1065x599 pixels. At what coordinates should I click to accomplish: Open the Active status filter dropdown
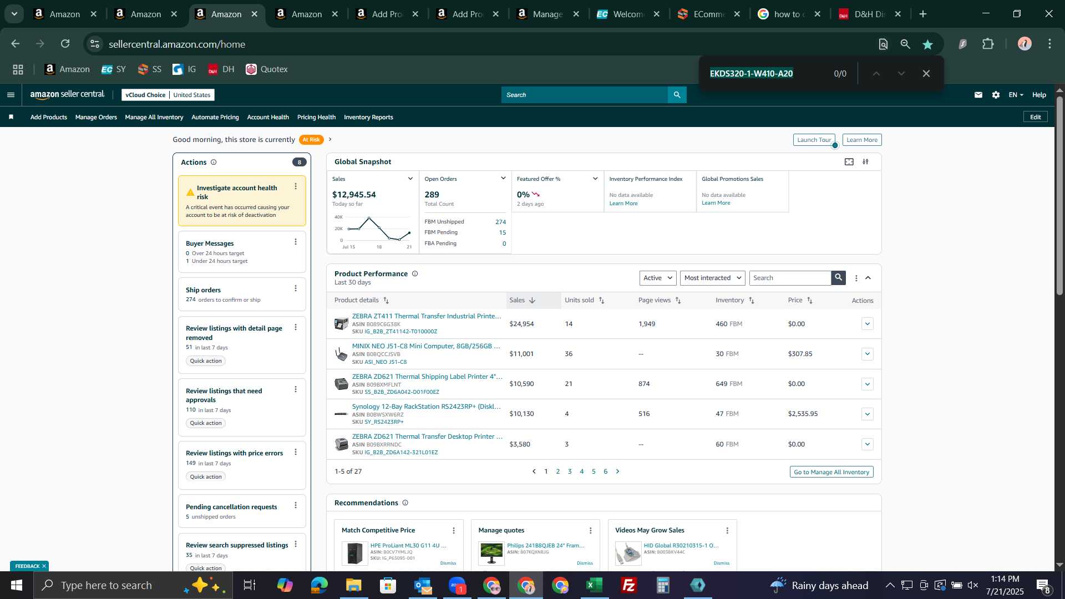[x=658, y=278]
